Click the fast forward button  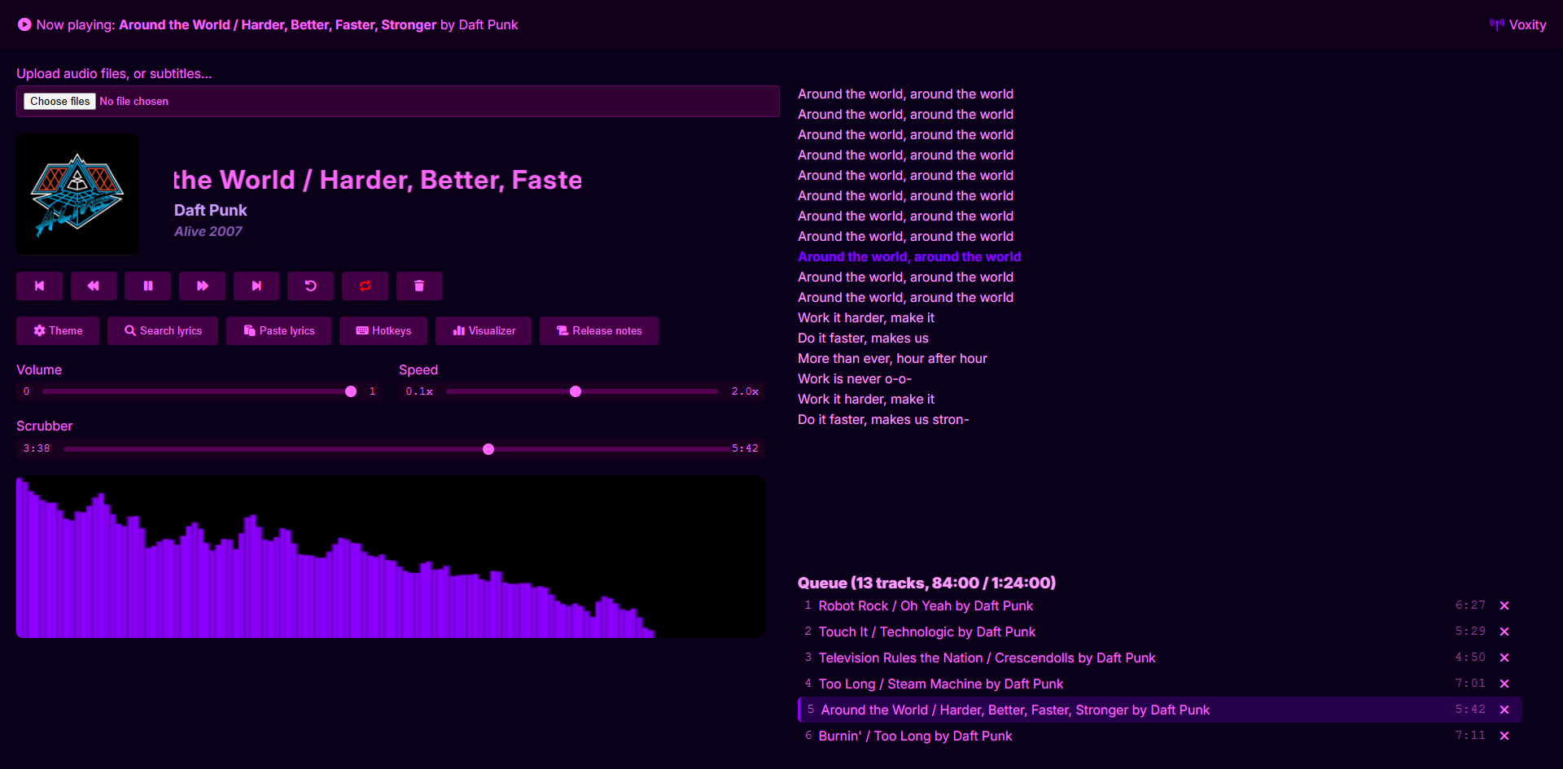pos(202,286)
